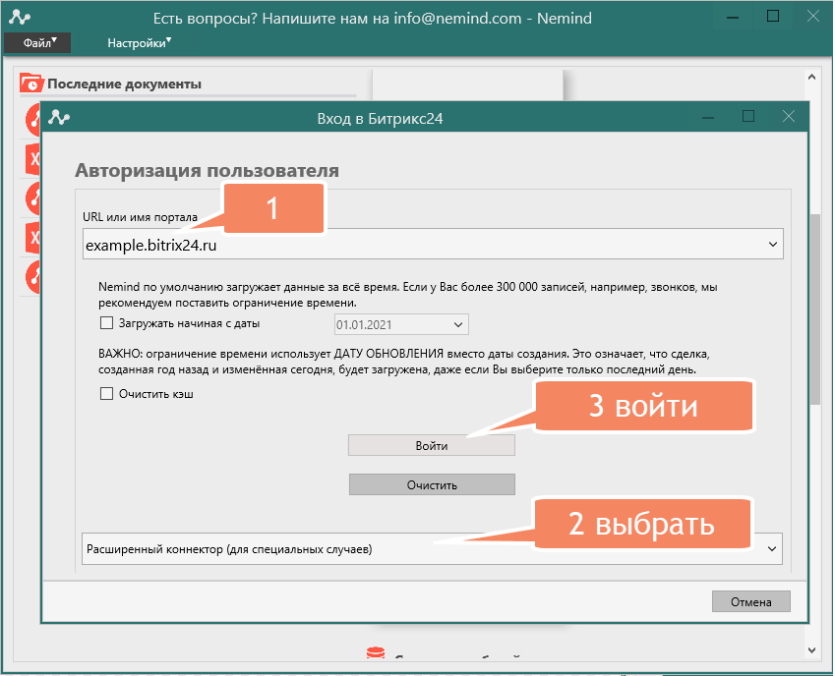The width and height of the screenshot is (835, 676).
Task: Expand the Расширенный коннектор dropdown
Action: point(432,549)
